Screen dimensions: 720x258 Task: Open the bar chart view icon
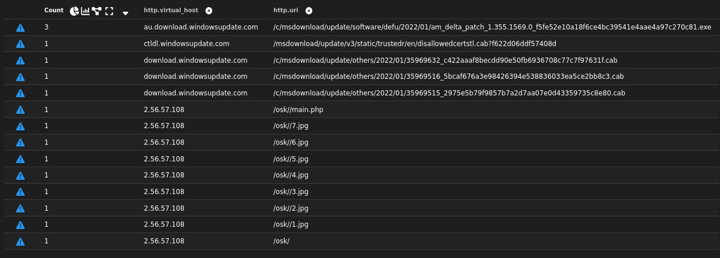click(85, 11)
